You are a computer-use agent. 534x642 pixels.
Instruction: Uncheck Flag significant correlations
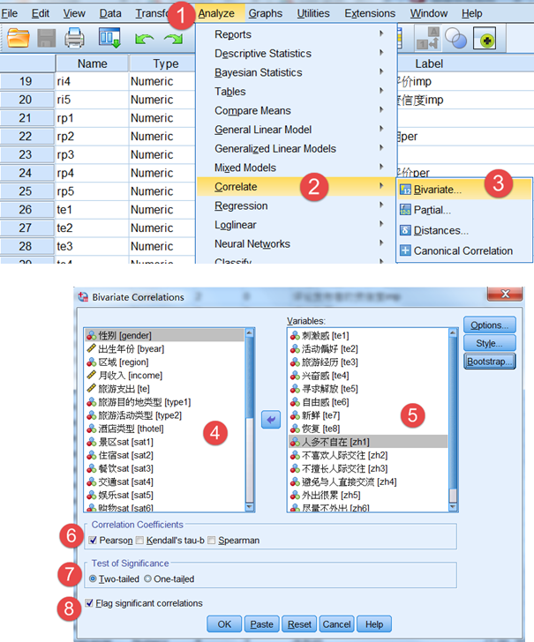pos(89,602)
